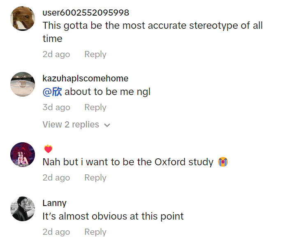287x243 pixels.
Task: Reply to Lanny's comment
Action: click(x=95, y=232)
